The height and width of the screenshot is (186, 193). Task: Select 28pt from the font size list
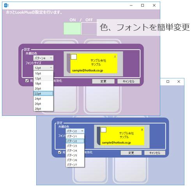pyautogui.click(x=43, y=109)
